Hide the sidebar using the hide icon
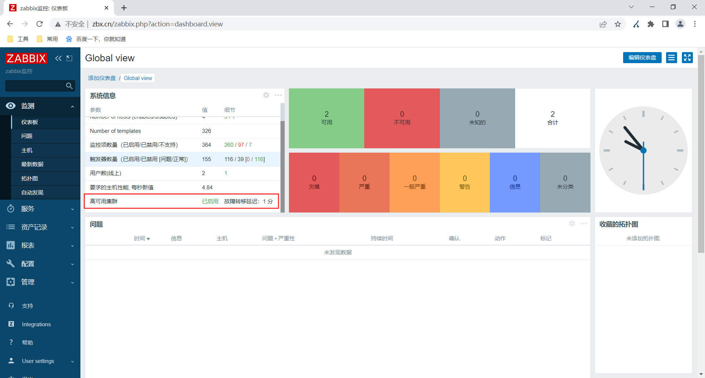This screenshot has height=378, width=705. 69,58
